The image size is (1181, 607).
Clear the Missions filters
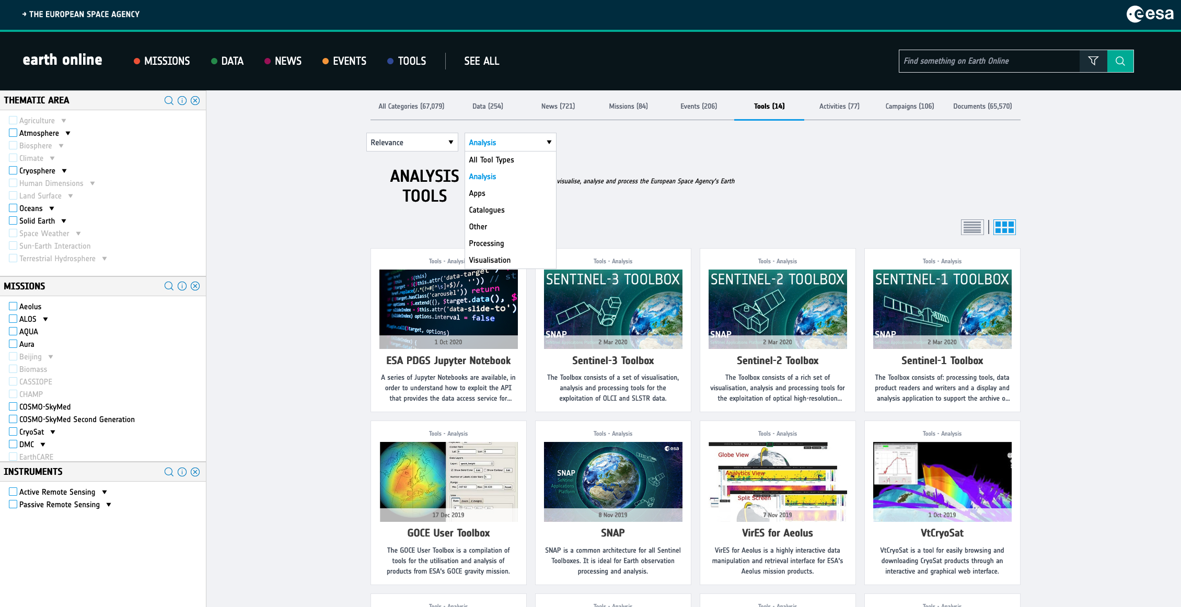click(195, 286)
